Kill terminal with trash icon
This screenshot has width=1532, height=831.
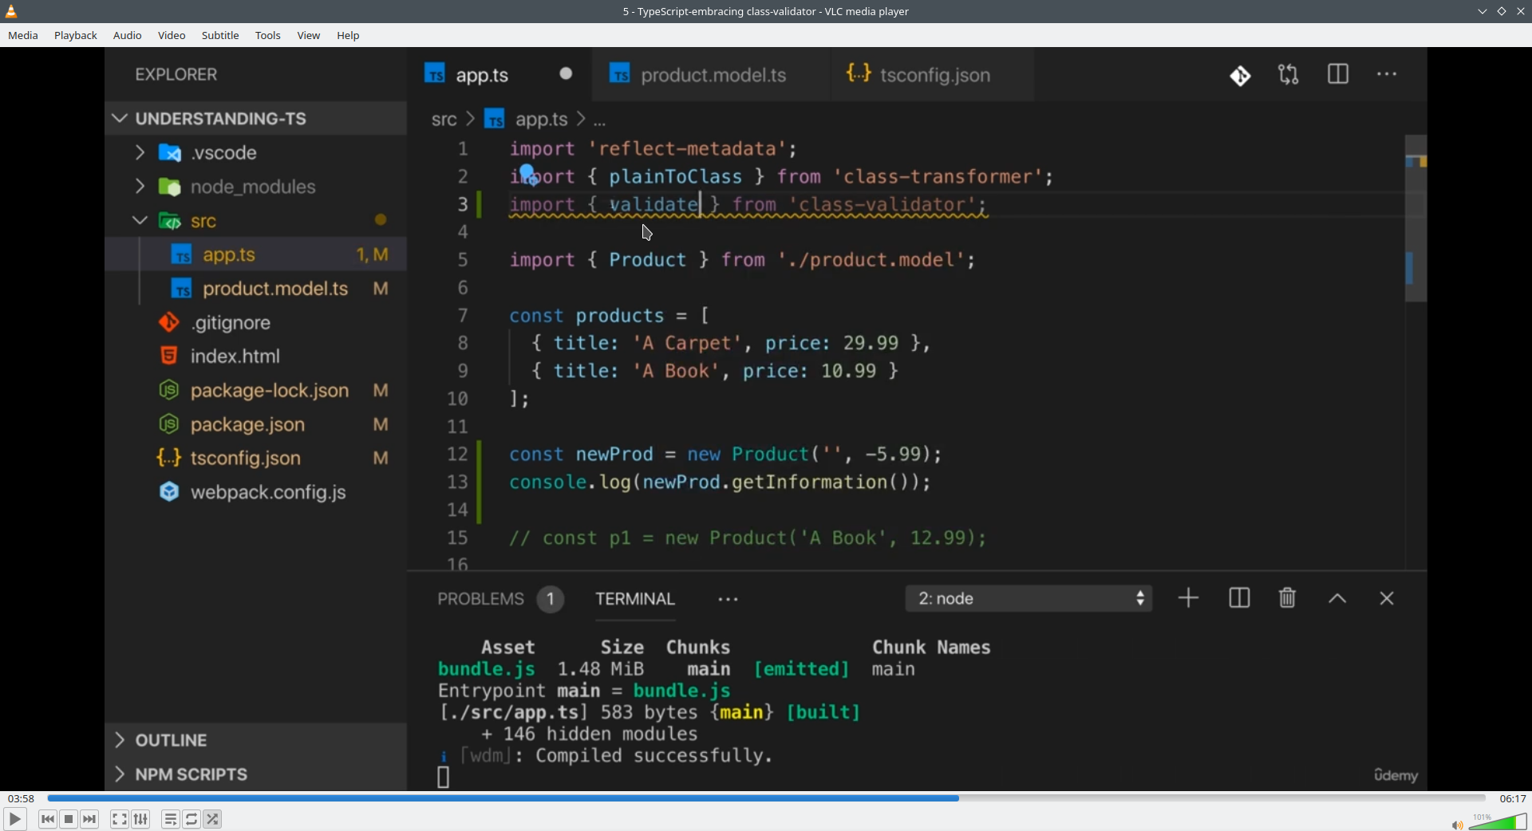click(1287, 598)
